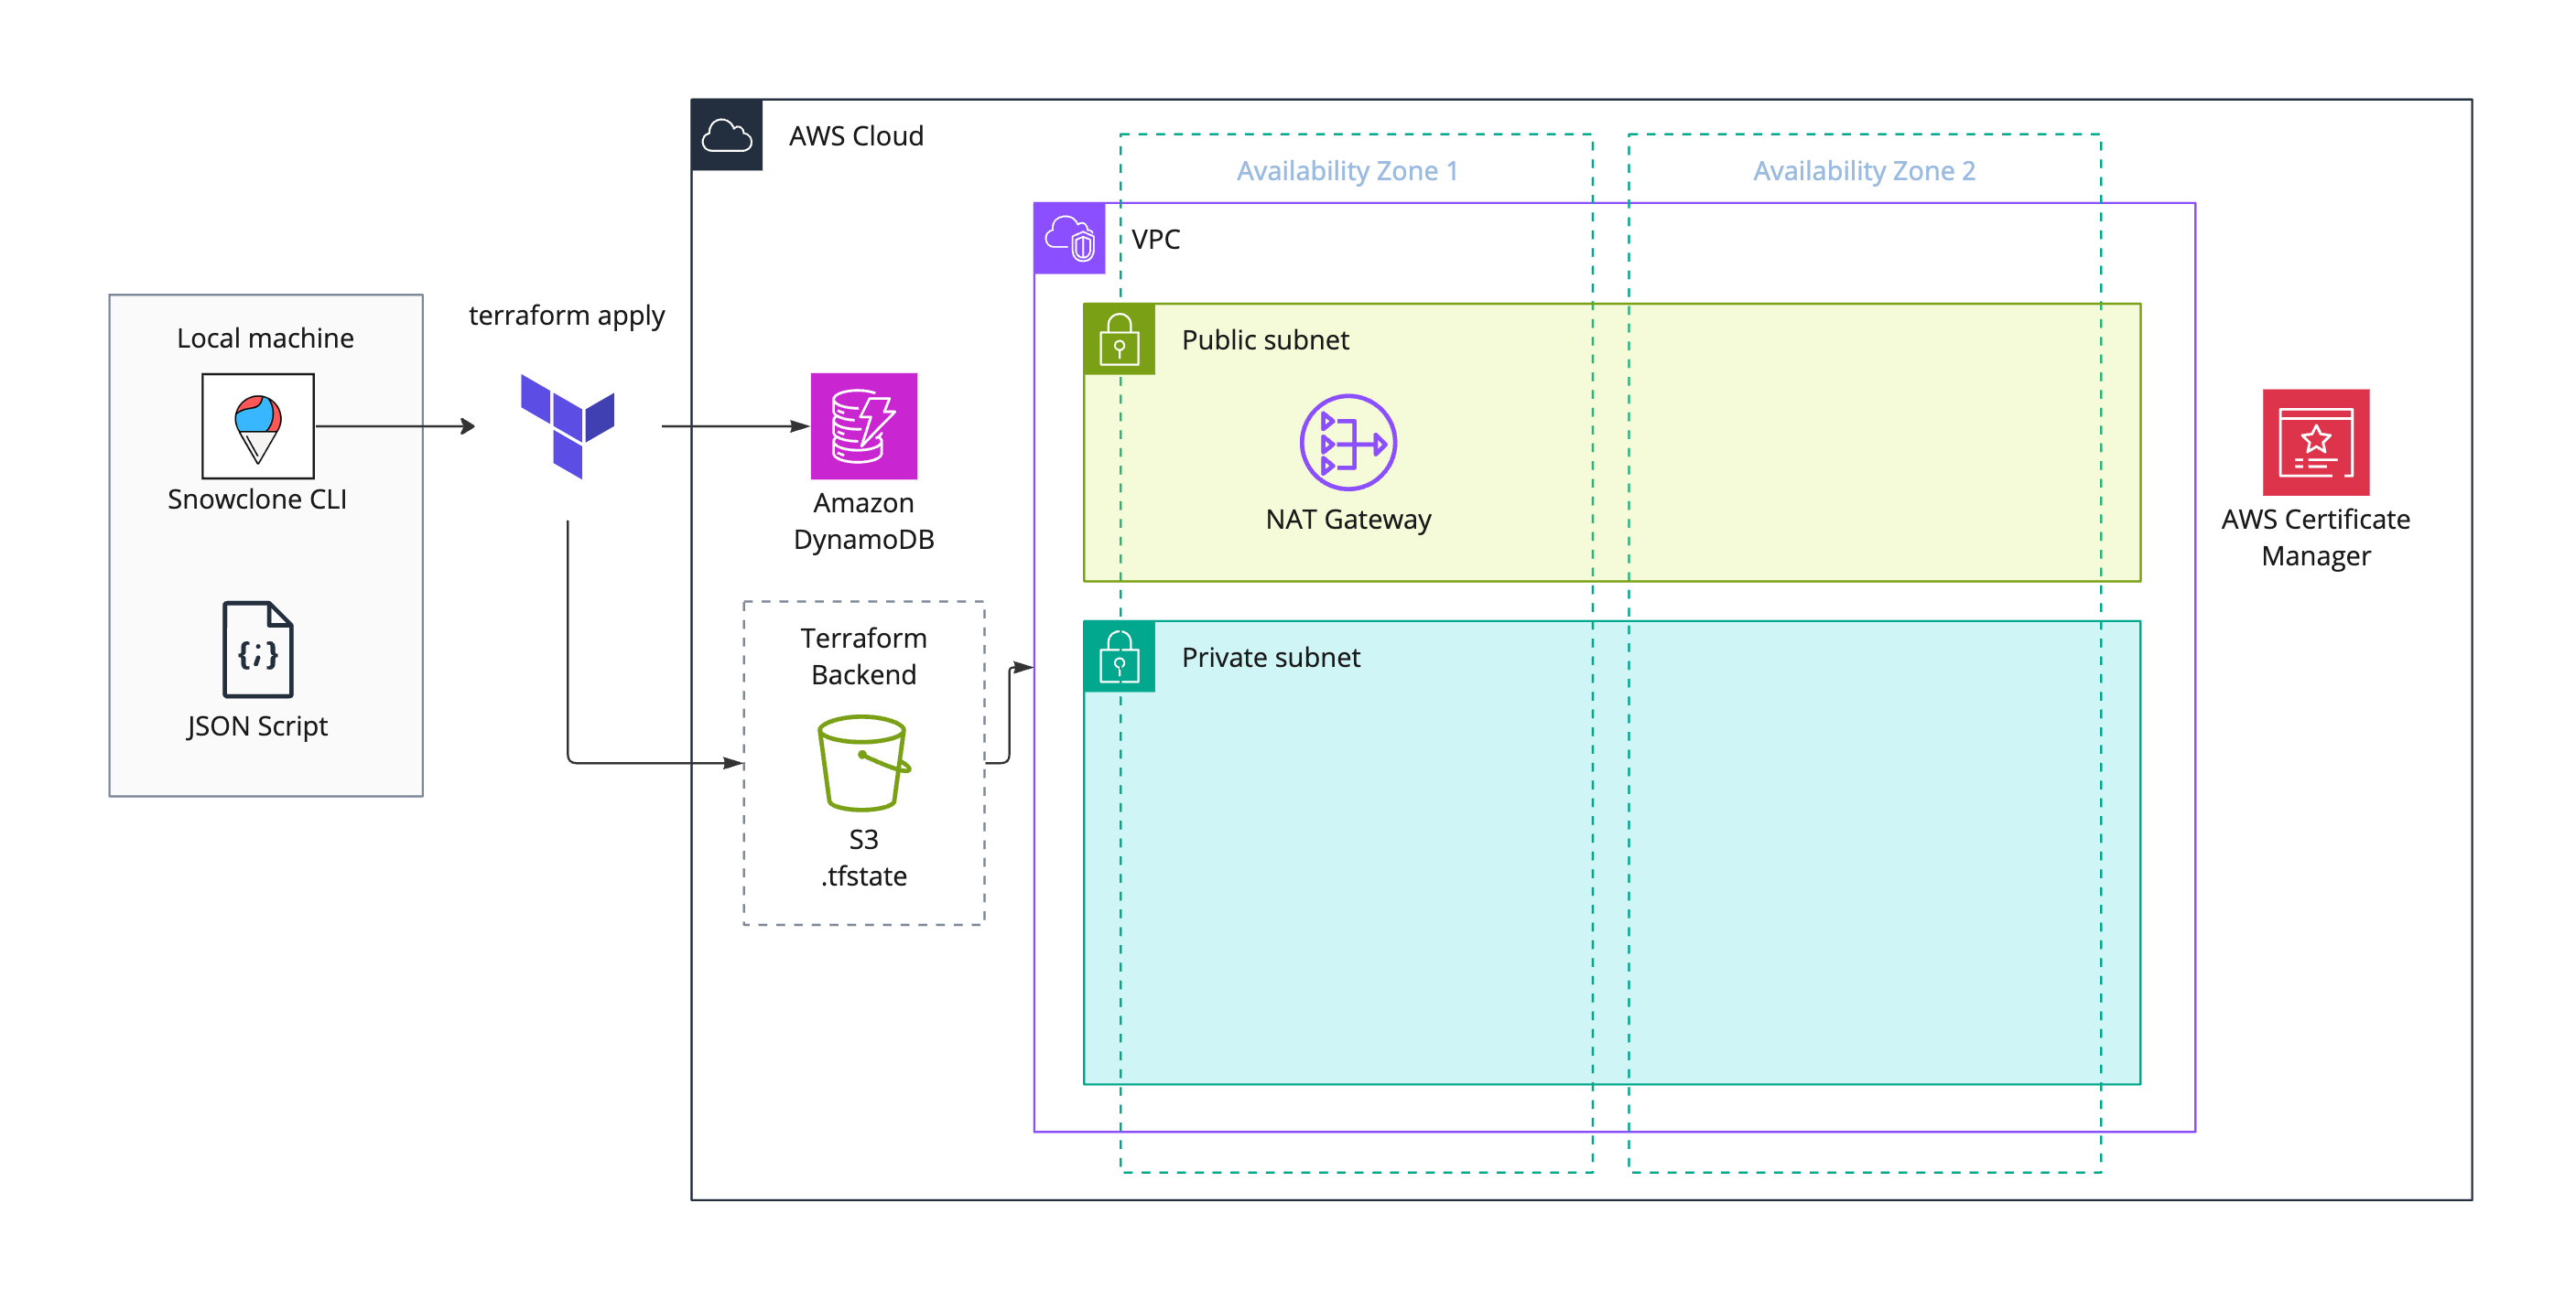Click the 'Local machine' label
This screenshot has width=2576, height=1300.
coord(265,338)
